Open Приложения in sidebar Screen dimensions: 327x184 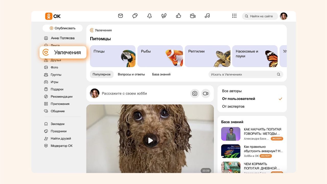click(x=57, y=104)
